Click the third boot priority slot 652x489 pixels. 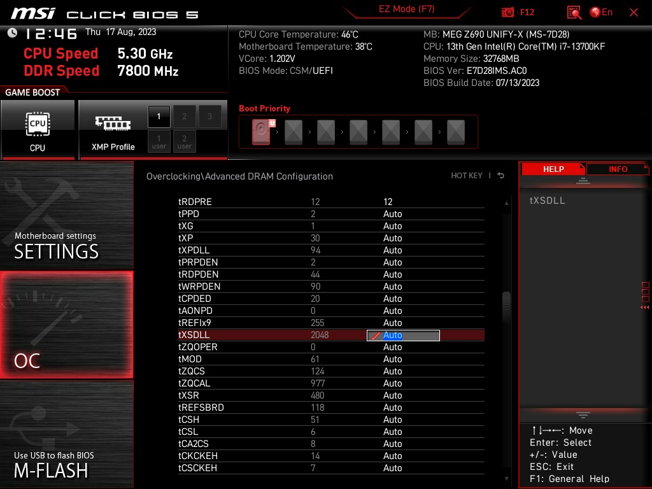[326, 132]
